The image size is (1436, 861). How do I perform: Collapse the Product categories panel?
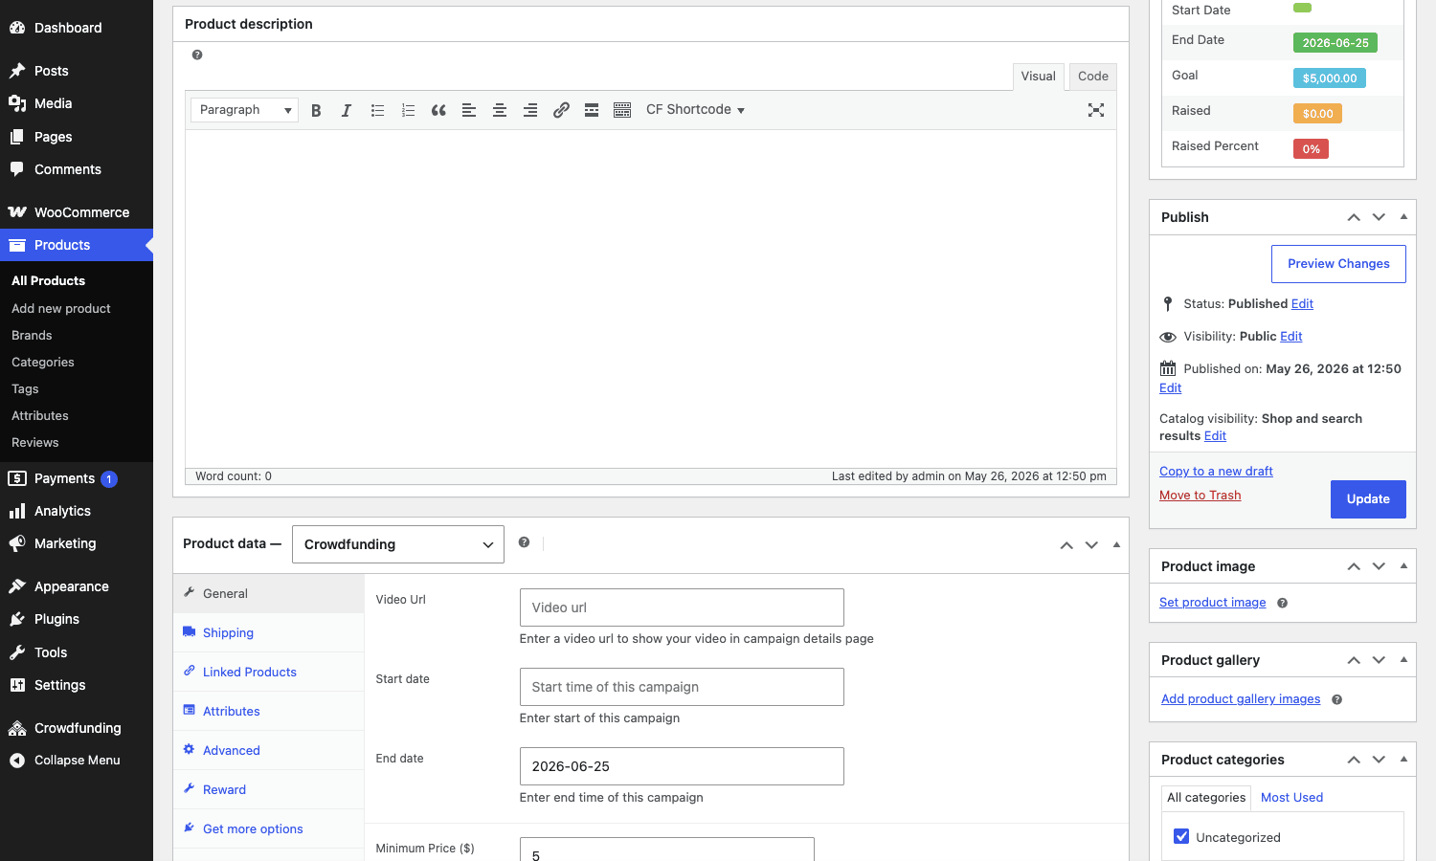[1403, 760]
